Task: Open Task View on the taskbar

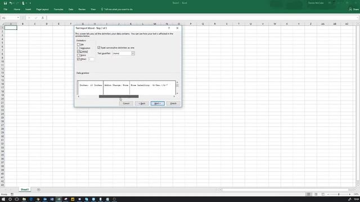Action: click(17, 199)
